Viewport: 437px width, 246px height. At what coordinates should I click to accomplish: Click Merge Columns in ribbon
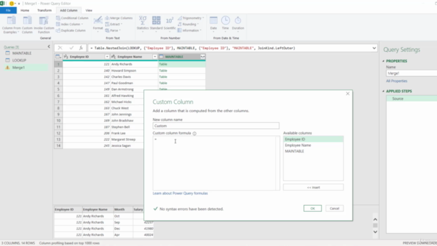point(119,18)
